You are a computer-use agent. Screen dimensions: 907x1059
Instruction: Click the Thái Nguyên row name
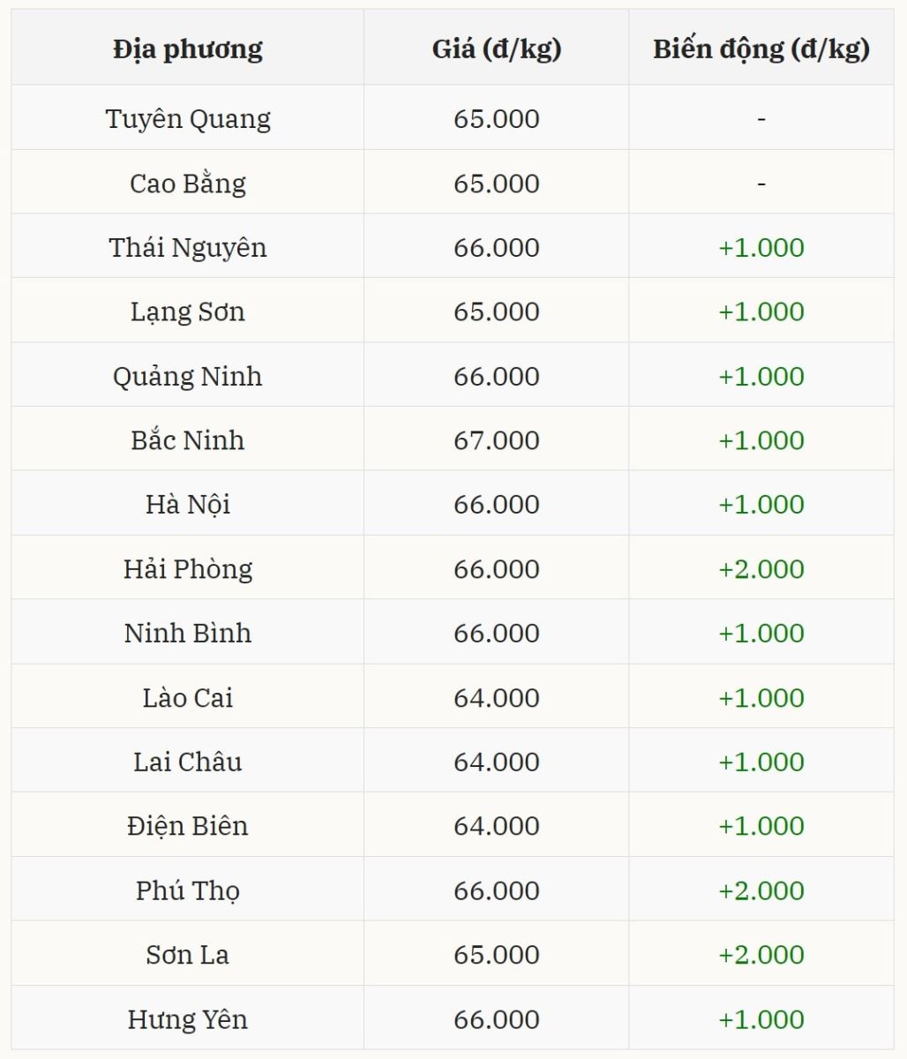coord(187,247)
